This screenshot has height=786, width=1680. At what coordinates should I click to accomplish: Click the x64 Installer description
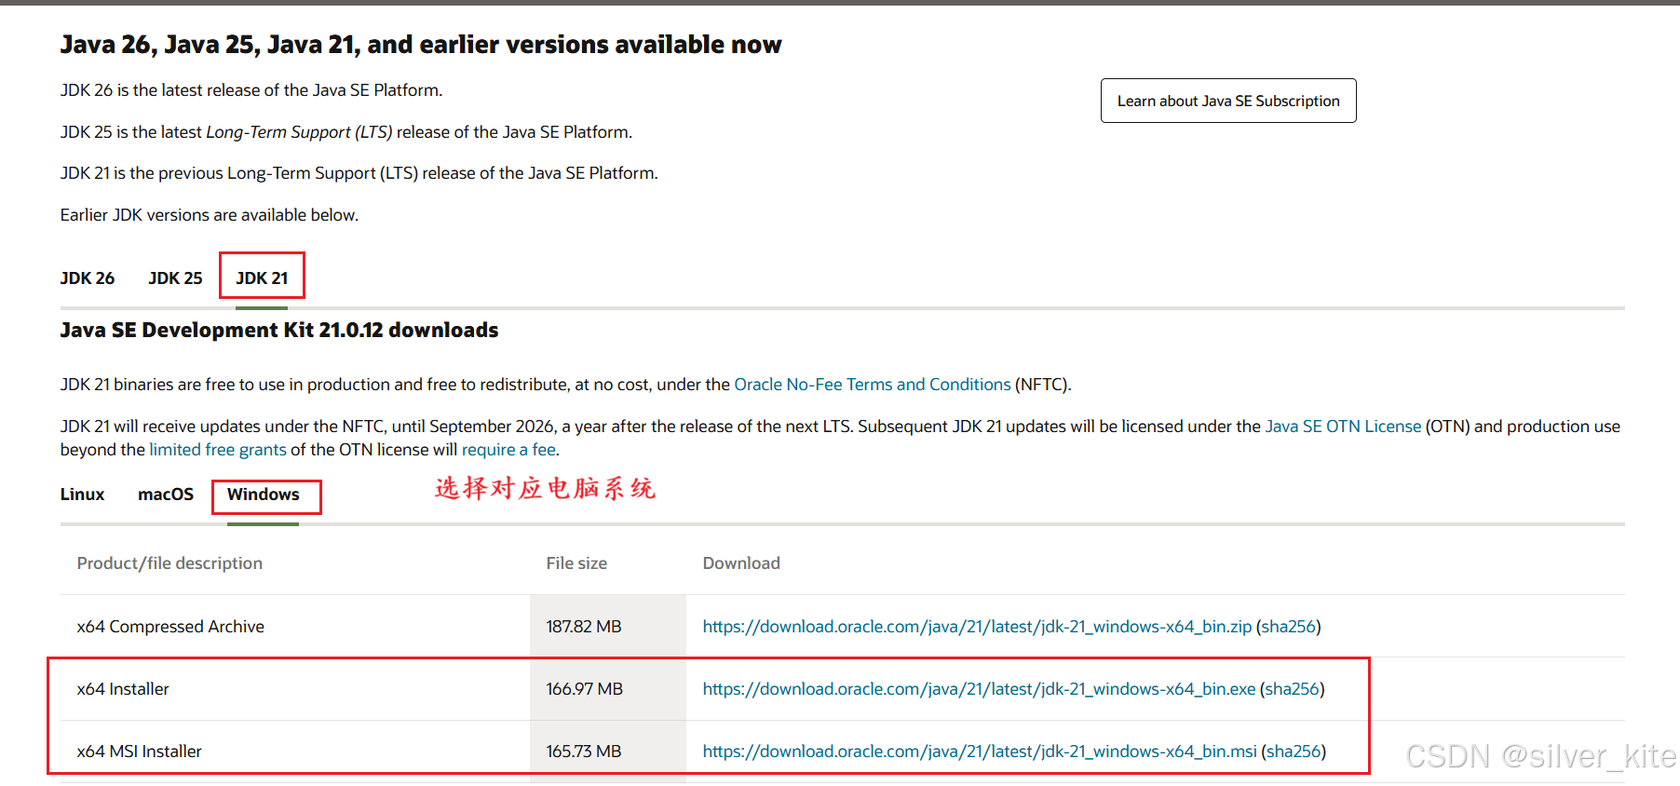(123, 689)
